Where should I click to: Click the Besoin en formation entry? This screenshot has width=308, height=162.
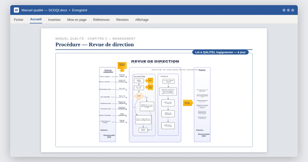pos(105,115)
